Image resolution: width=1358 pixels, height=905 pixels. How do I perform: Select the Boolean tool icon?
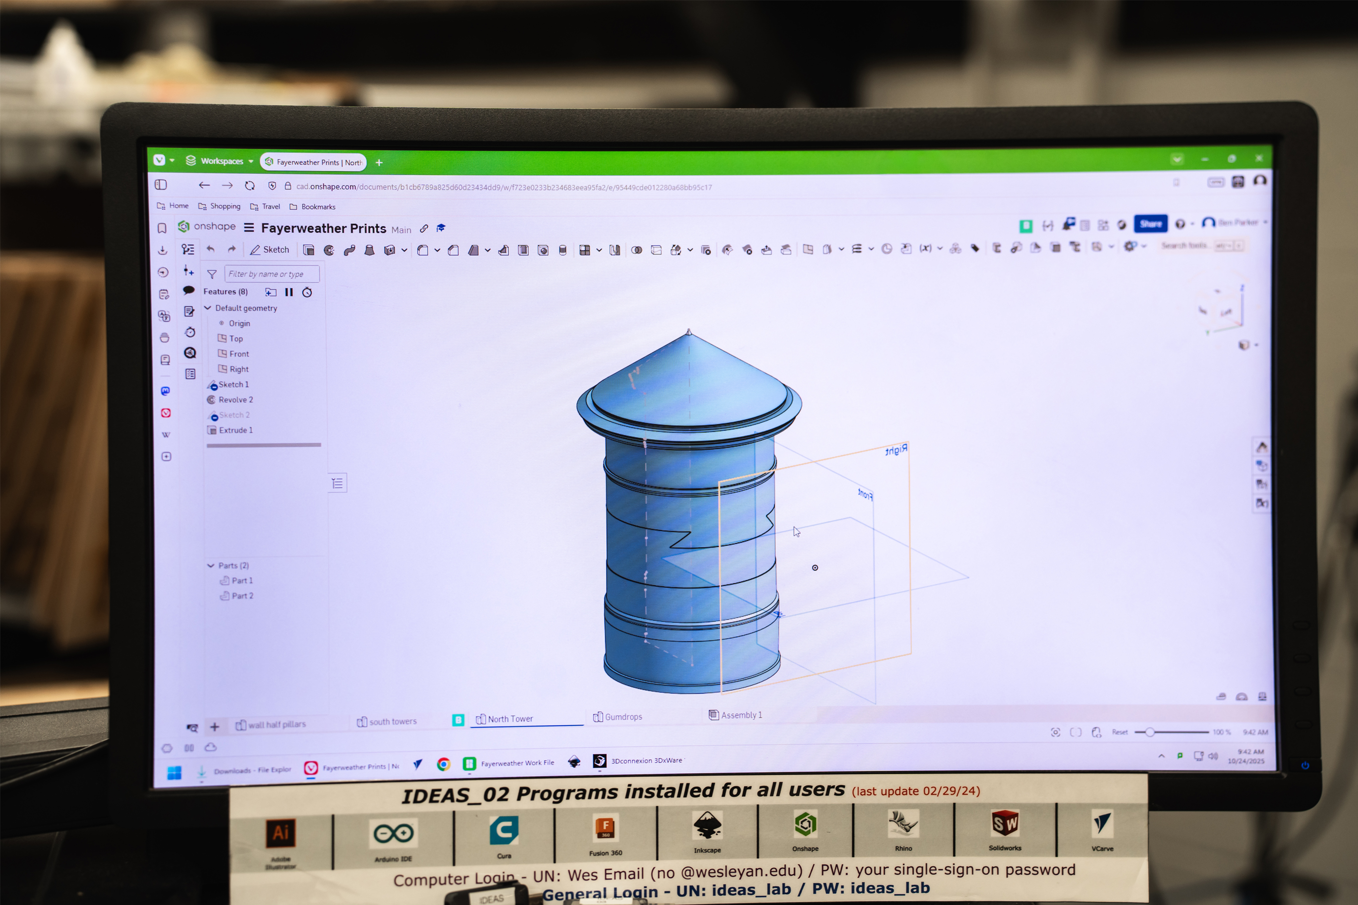636,250
